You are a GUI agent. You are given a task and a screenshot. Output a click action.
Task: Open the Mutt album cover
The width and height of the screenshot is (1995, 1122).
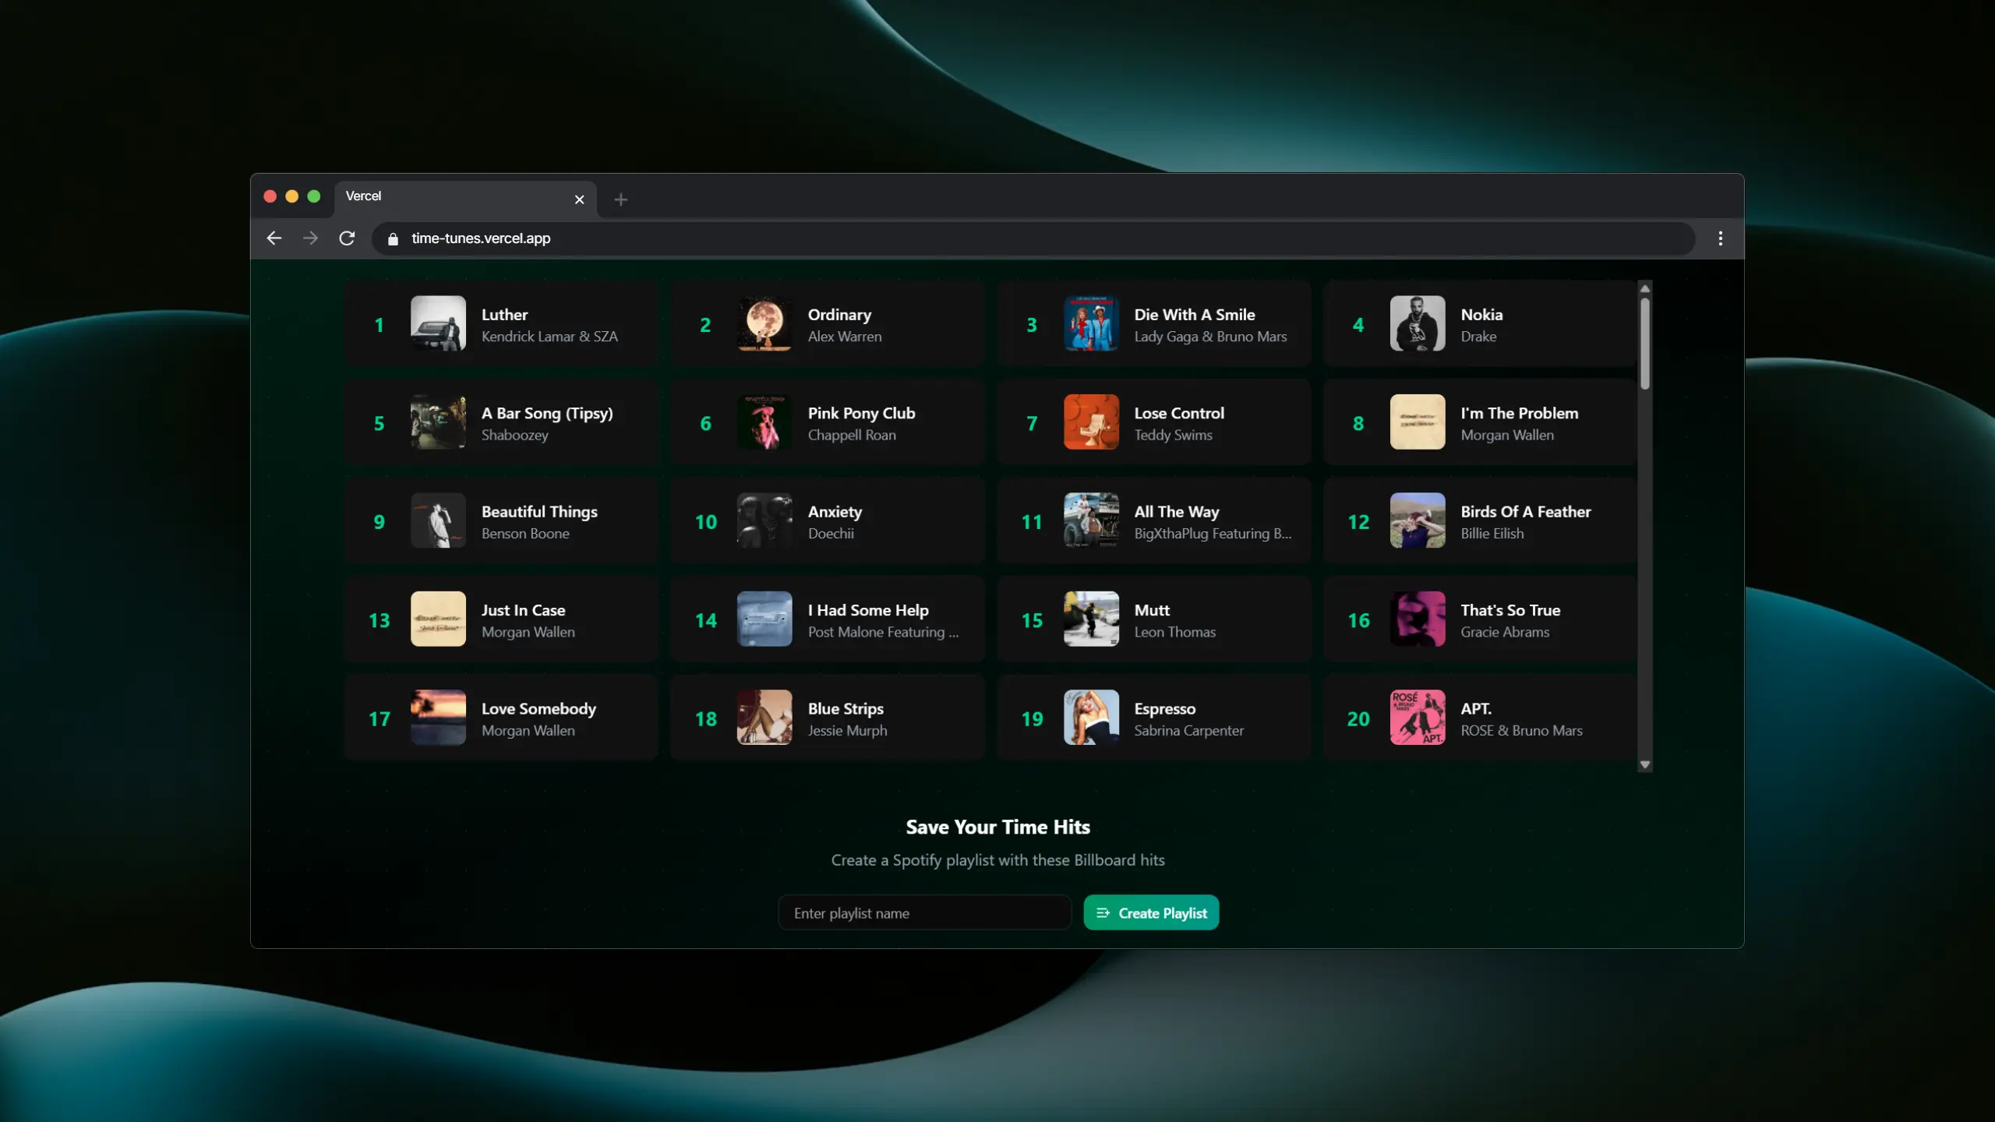1091,619
